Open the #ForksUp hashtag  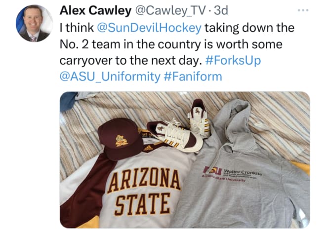pos(233,60)
